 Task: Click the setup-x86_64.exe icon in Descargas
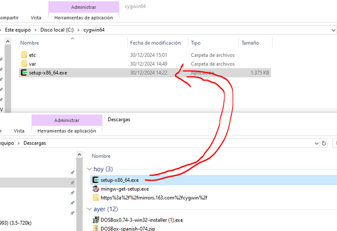(x=96, y=180)
